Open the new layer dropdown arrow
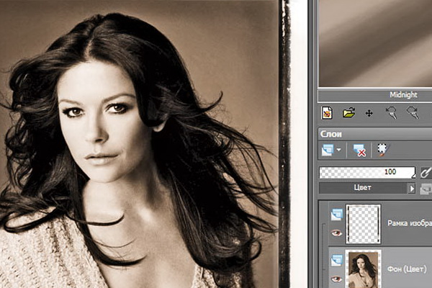The width and height of the screenshot is (432, 288). [338, 150]
